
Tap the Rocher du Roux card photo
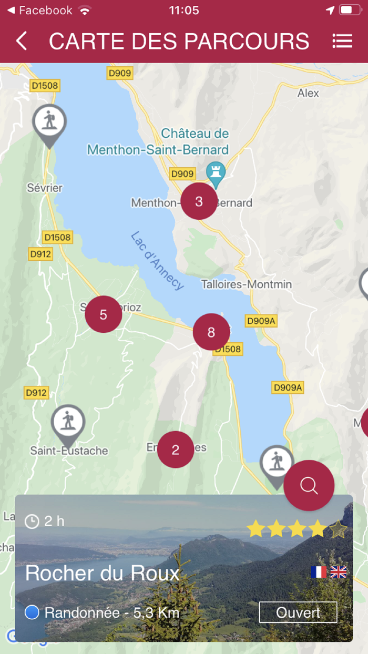(184, 568)
